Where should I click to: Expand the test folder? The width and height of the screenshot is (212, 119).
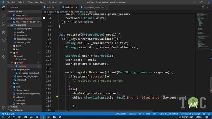tap(11, 83)
